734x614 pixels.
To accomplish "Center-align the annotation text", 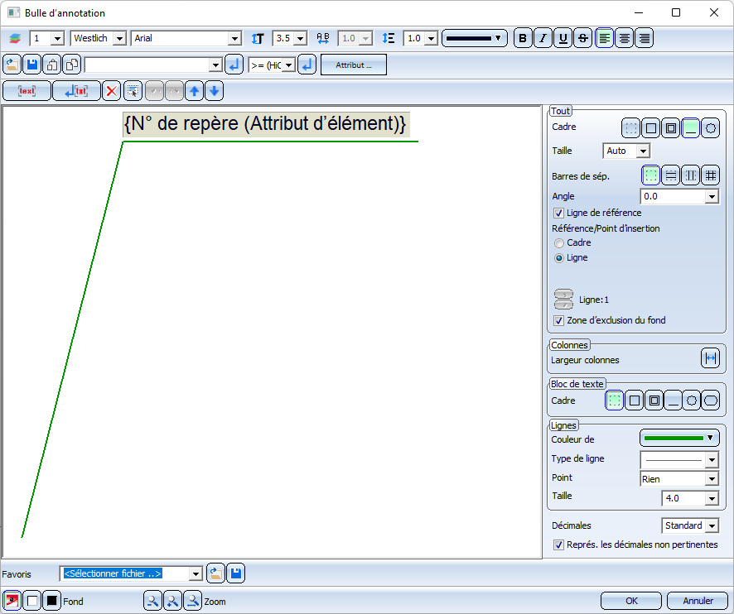I will point(624,38).
